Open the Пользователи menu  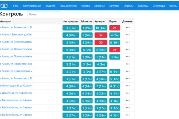click(x=68, y=6)
